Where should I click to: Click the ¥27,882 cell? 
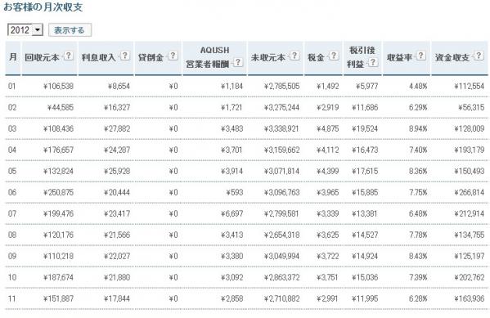point(117,128)
